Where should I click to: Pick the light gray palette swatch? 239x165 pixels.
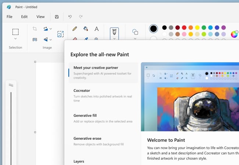[x=171, y=34]
